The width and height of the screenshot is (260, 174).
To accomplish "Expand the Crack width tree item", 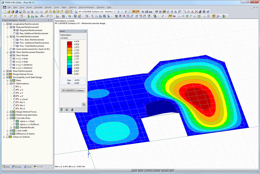I will tap(8, 130).
